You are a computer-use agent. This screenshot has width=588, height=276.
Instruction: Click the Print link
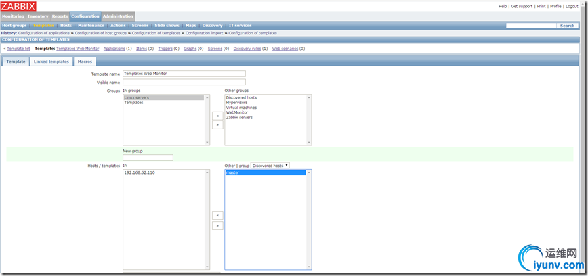[541, 6]
